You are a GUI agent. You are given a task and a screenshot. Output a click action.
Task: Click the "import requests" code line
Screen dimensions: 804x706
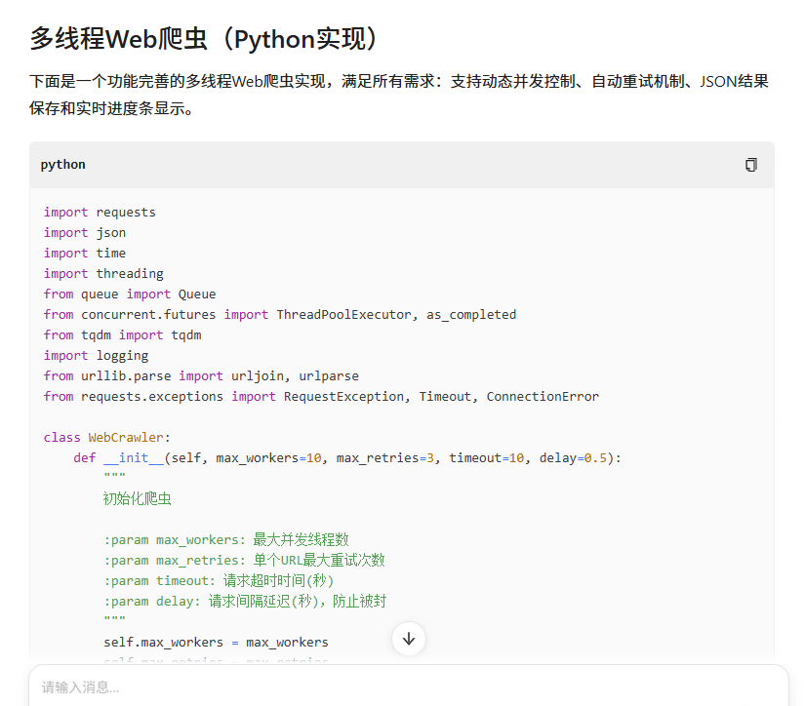100,213
